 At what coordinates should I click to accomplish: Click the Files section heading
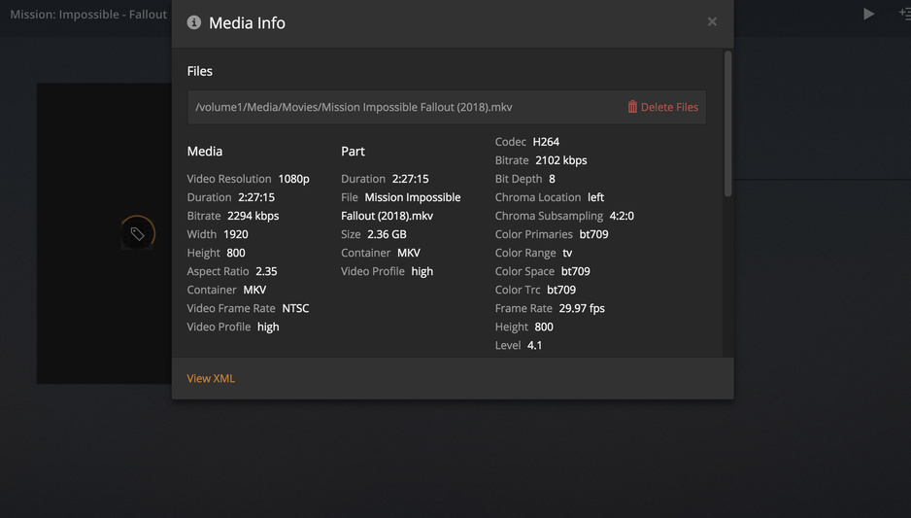[x=200, y=71]
